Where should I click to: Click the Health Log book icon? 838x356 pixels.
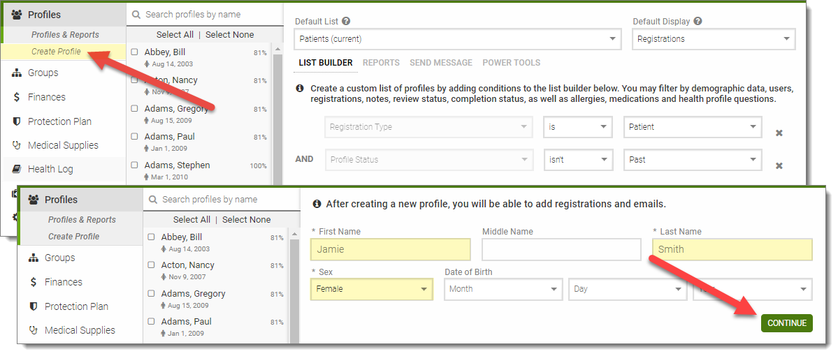coord(15,169)
